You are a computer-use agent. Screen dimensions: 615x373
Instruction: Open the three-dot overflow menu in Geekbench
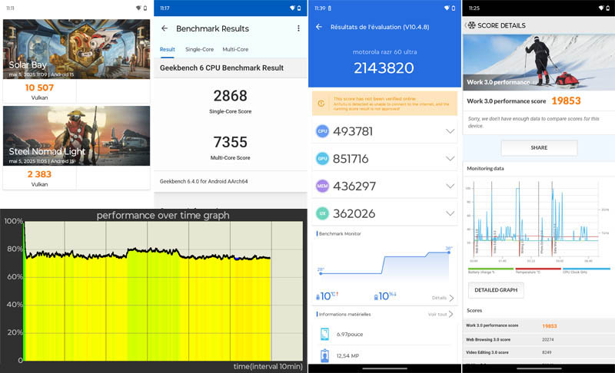(298, 28)
